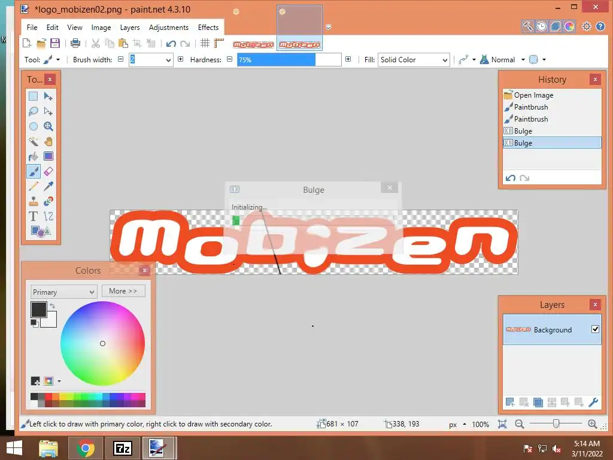Click the Open file folder icon

[41, 43]
